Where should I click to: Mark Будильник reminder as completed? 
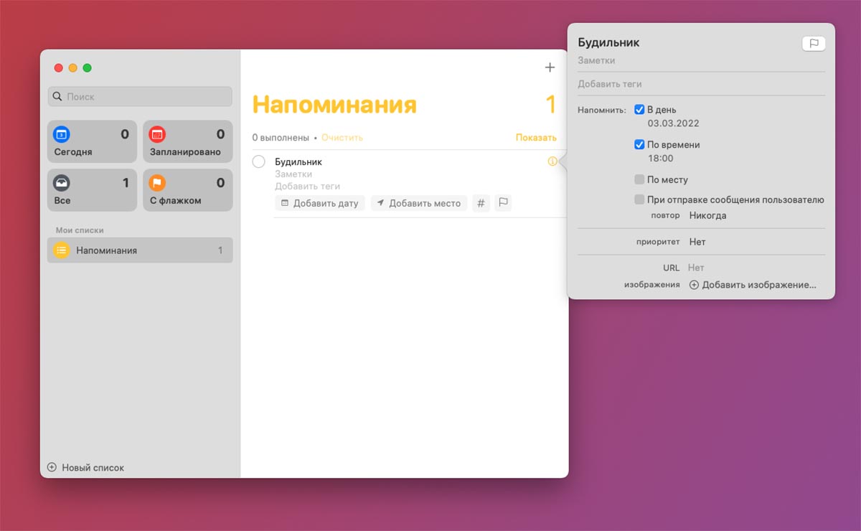259,162
